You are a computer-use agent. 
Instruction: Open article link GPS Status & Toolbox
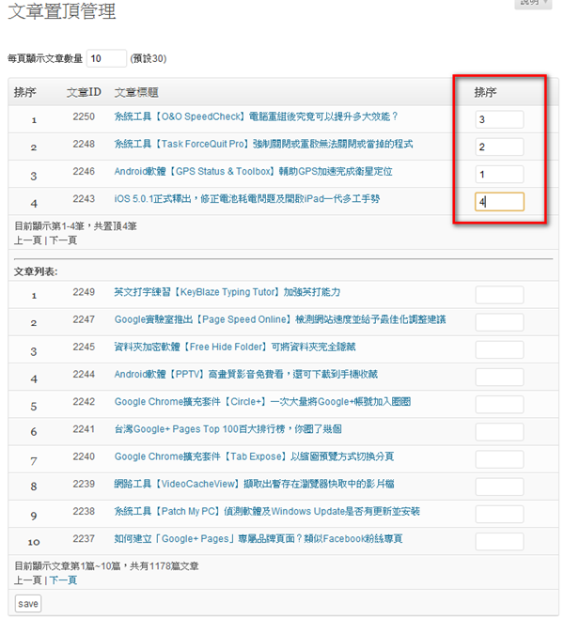point(253,172)
